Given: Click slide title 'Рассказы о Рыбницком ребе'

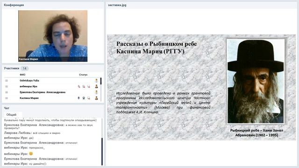Looking at the screenshot, I should coord(157,44).
